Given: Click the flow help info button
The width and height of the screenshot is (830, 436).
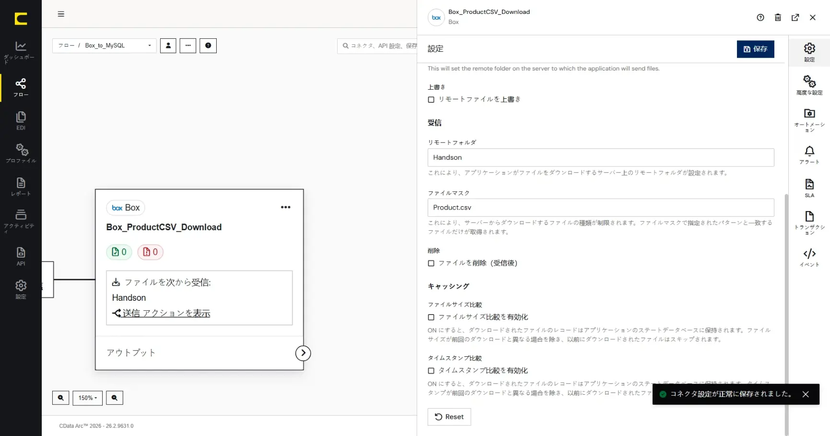Looking at the screenshot, I should (x=208, y=46).
